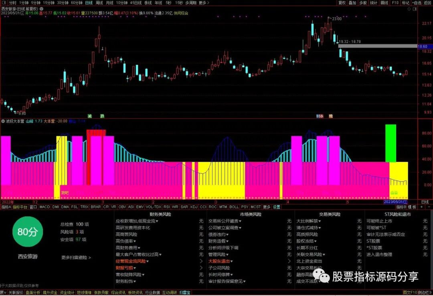Viewport: 433px width, 296px height.
Task: Expand 更多 timeframe options
Action: [x=204, y=3]
